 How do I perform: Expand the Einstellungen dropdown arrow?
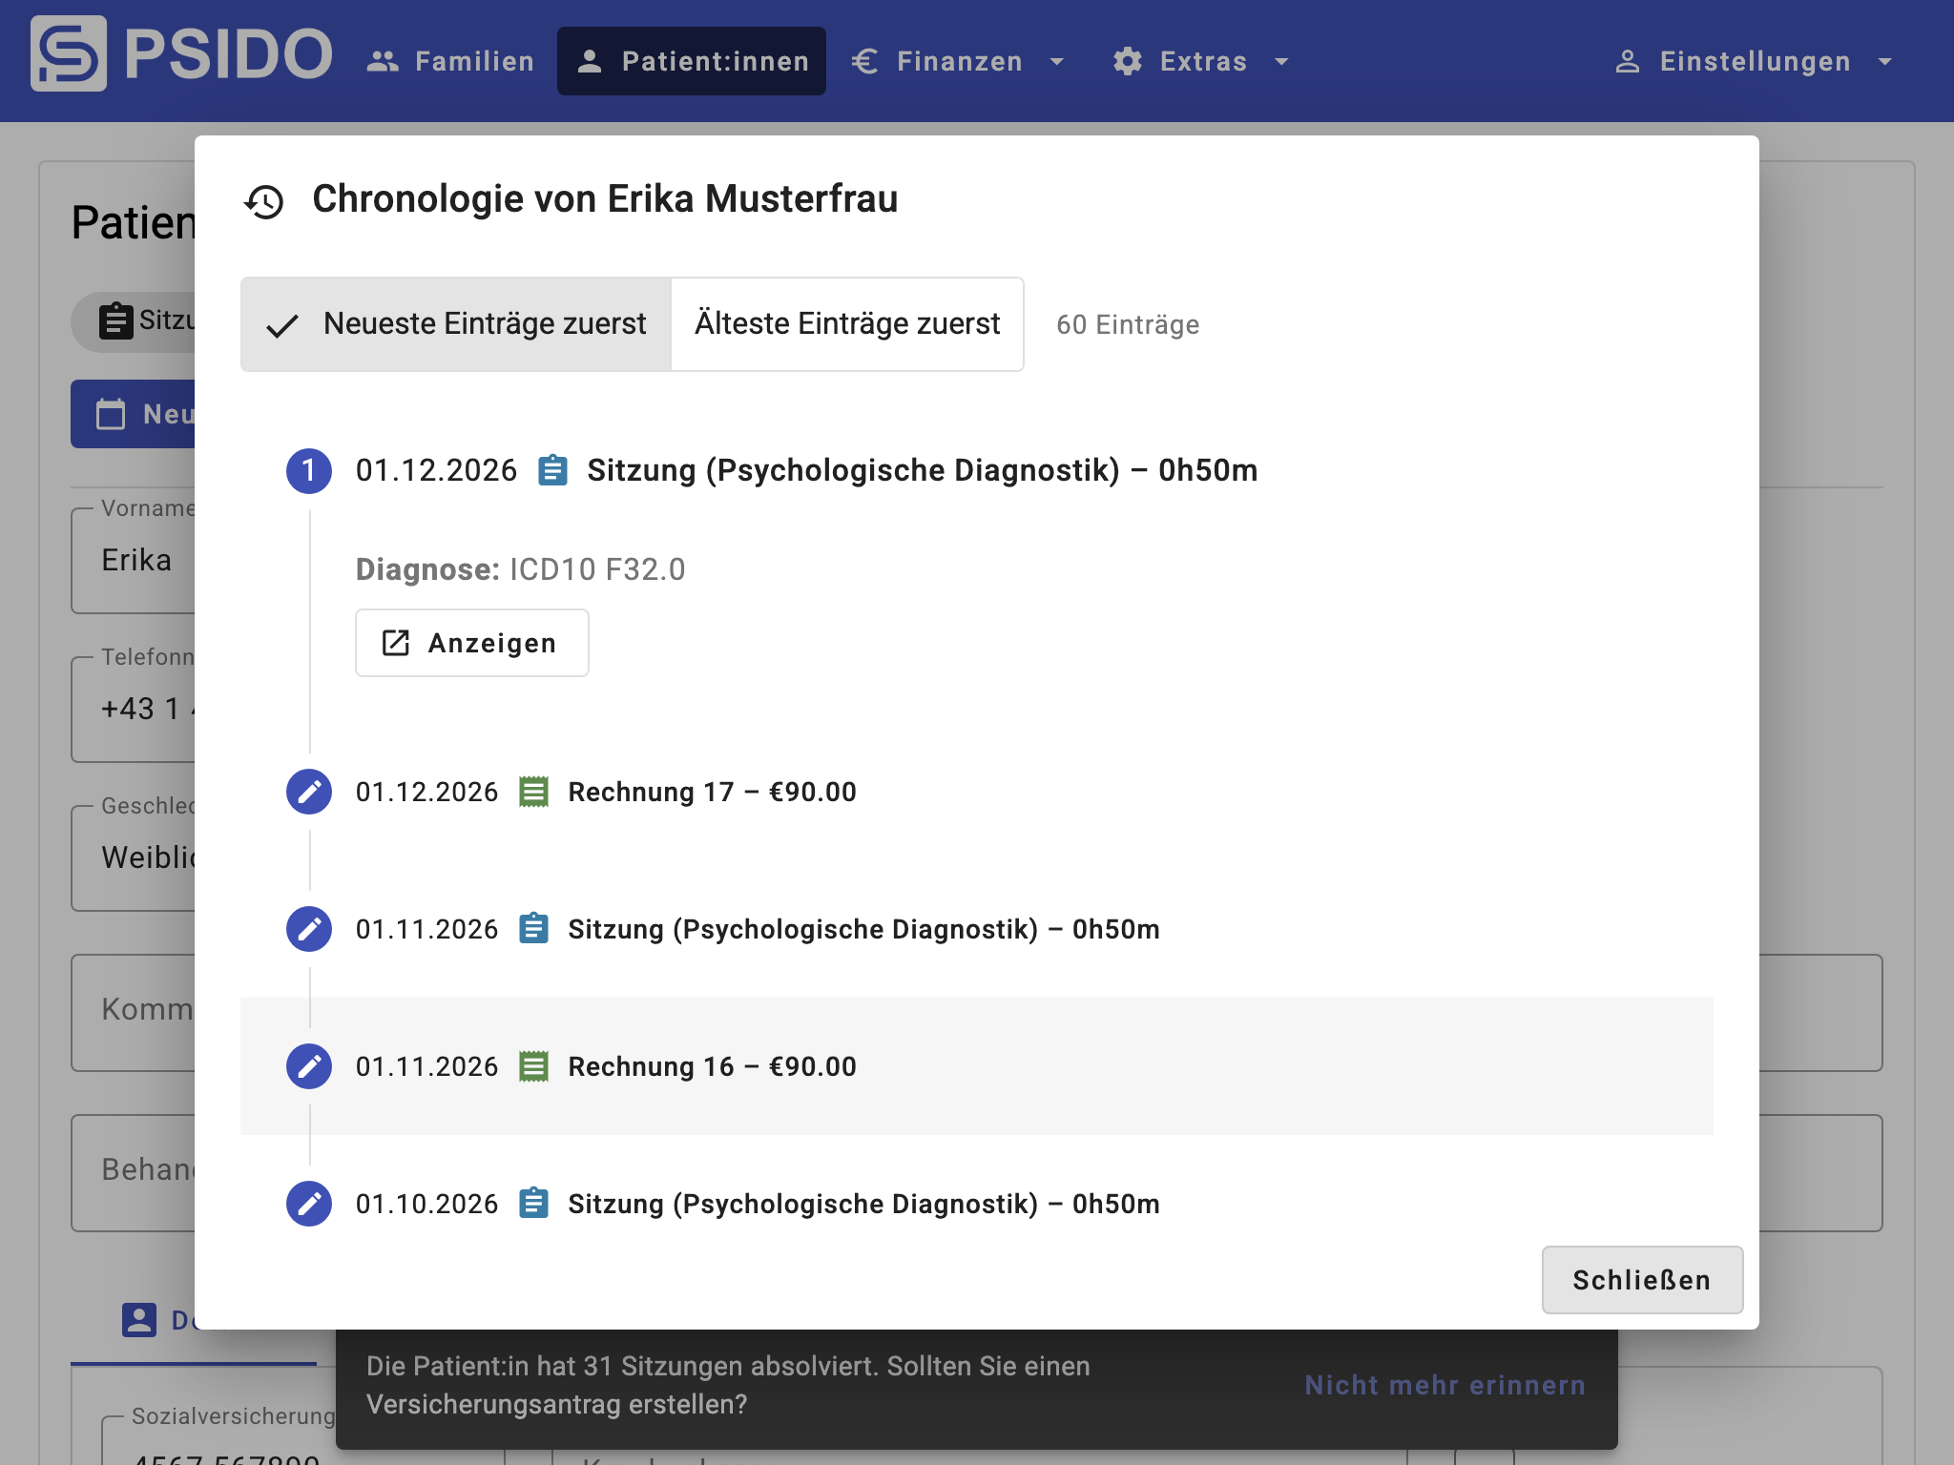1884,62
